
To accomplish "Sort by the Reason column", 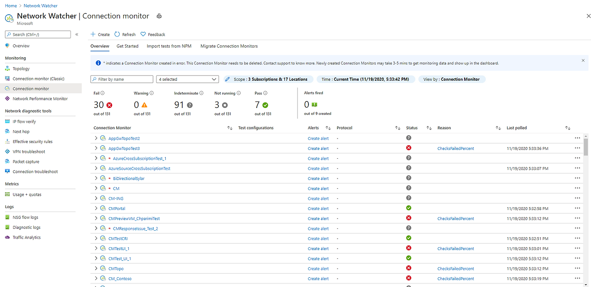I will click(498, 128).
